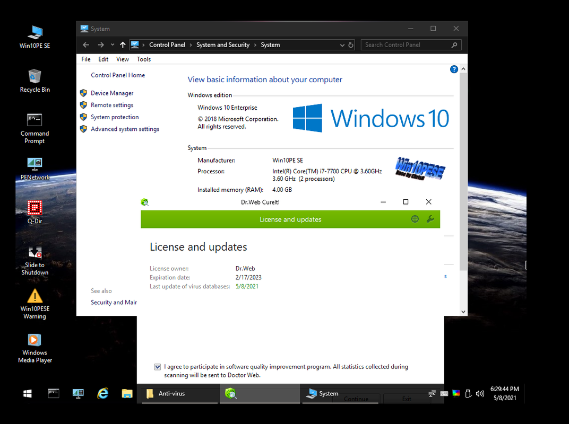This screenshot has height=424, width=569.
Task: Click the Slide to Shutdown desktop icon
Action: (x=35, y=261)
